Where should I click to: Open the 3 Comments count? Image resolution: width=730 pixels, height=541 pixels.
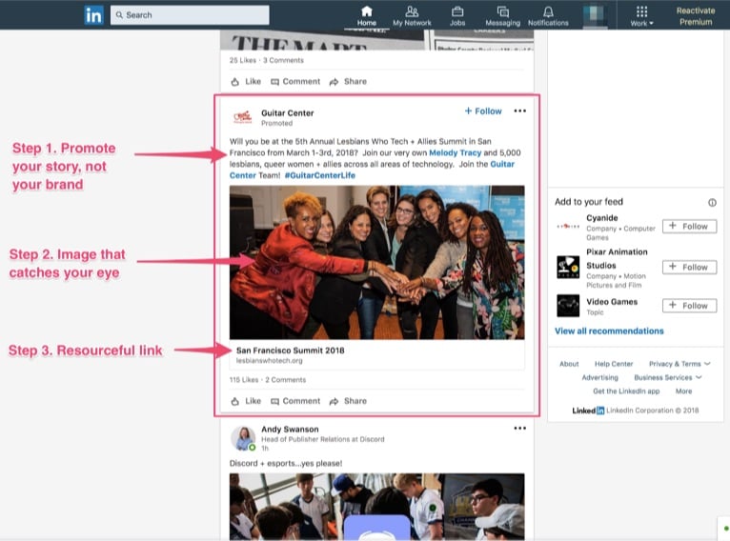pos(283,60)
